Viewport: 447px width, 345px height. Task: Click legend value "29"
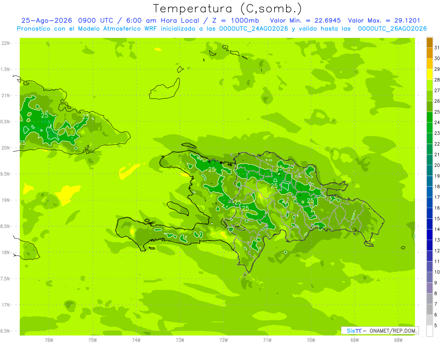point(437,69)
